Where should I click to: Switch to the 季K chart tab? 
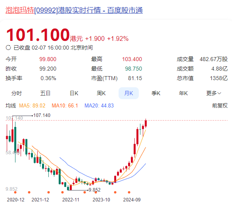click(156, 93)
